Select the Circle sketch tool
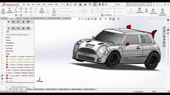The width and height of the screenshot is (170, 95). [x=21, y=8]
